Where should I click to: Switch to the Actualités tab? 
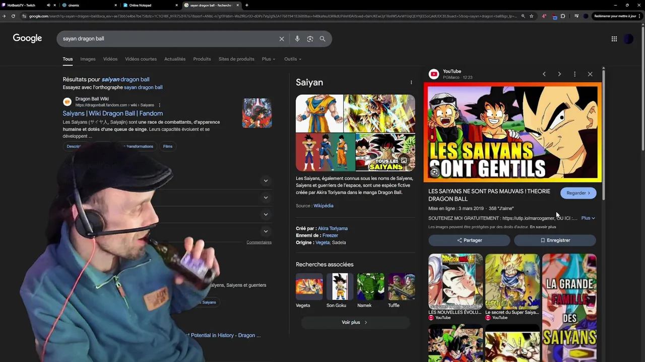[x=175, y=59]
